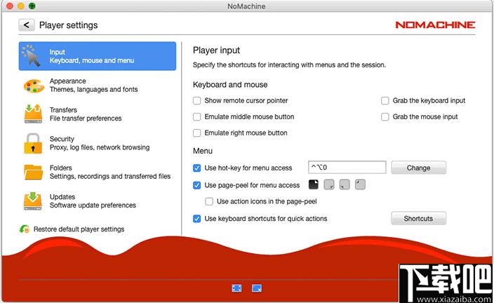Uncheck Use keyboard shortcuts for quick actions

[x=197, y=219]
